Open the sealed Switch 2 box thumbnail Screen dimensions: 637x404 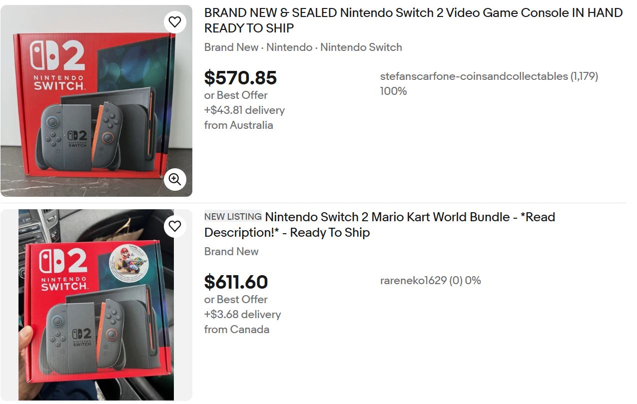(x=90, y=105)
